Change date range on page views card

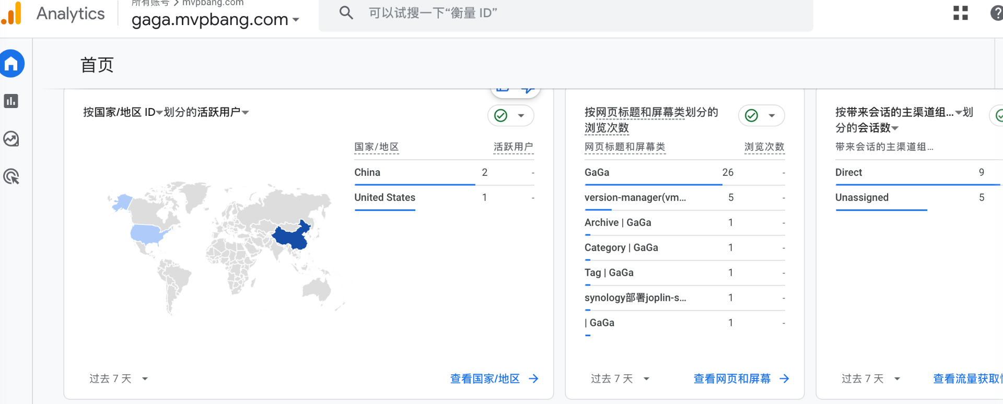620,378
